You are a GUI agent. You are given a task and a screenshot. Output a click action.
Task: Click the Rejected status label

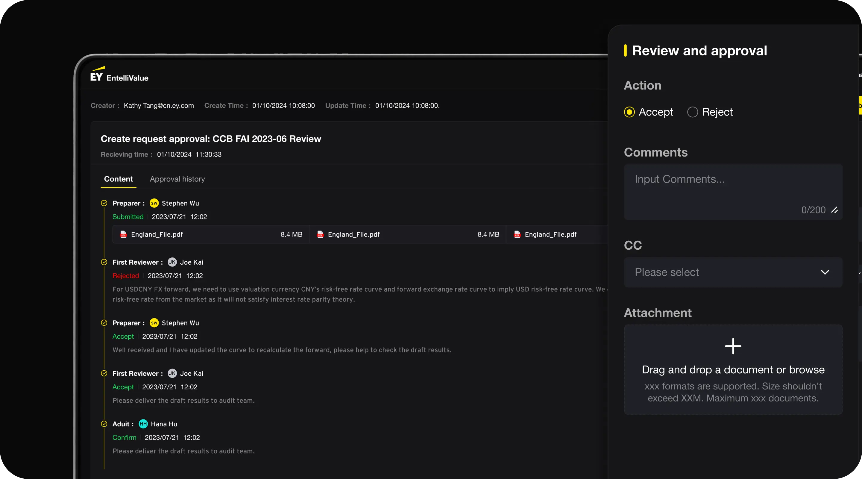pos(125,276)
